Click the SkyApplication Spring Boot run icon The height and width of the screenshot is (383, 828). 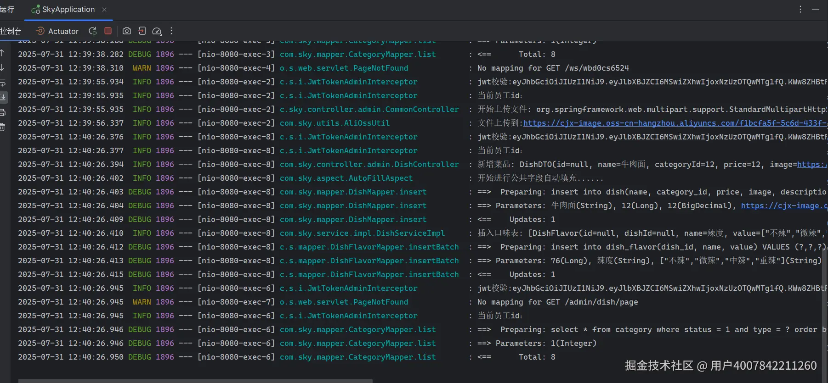pos(35,9)
